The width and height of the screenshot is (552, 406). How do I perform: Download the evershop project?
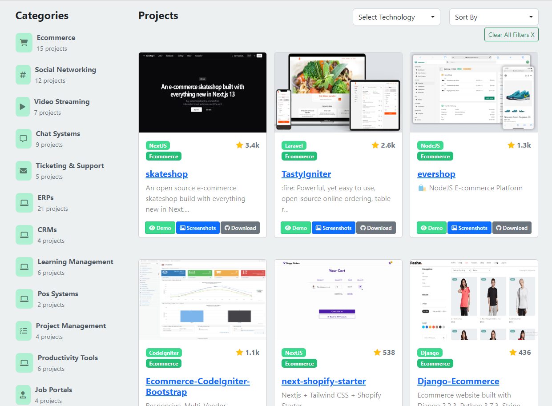click(512, 228)
